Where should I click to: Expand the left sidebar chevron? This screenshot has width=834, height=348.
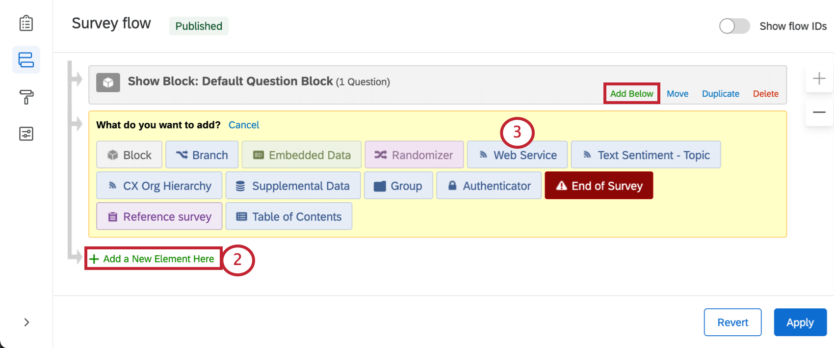click(26, 322)
